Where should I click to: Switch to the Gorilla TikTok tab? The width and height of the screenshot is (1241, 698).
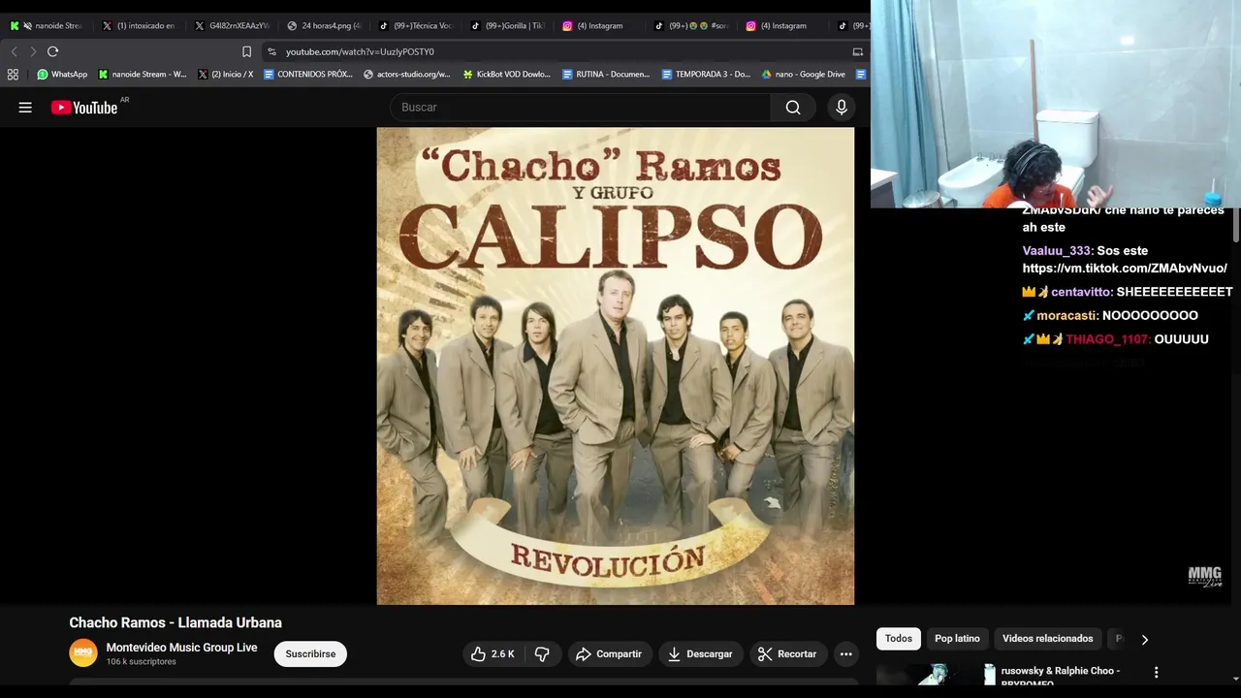[510, 26]
